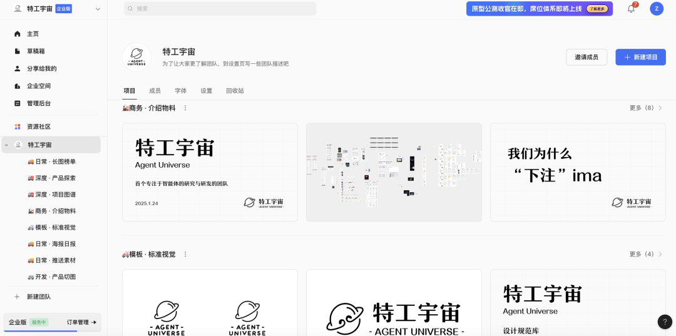Open more options for 商务·介绍物料
Viewport: 676px width, 336px height.
(x=185, y=108)
